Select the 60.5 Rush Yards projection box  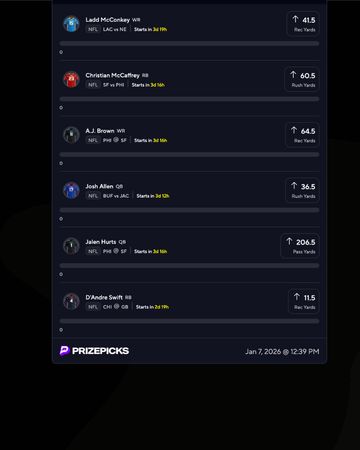(302, 79)
